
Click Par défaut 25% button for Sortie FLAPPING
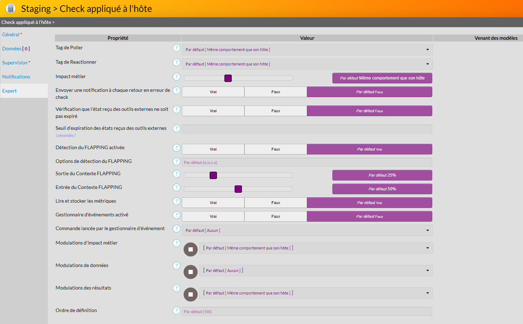(x=382, y=175)
